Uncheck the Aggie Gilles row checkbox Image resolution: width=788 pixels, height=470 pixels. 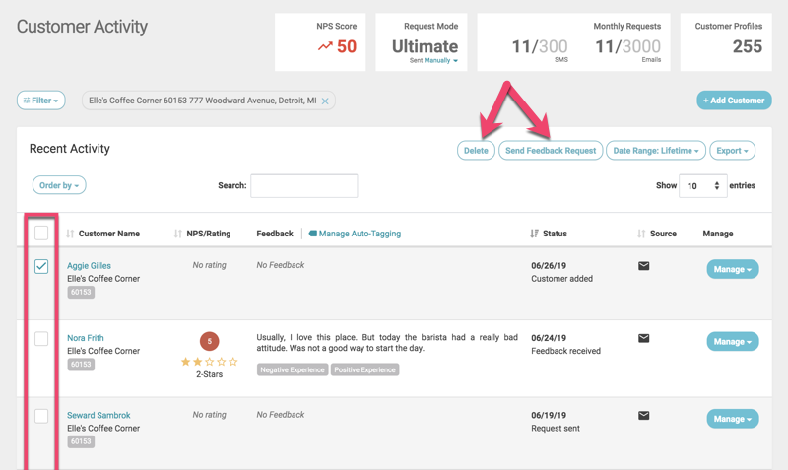[x=41, y=266]
